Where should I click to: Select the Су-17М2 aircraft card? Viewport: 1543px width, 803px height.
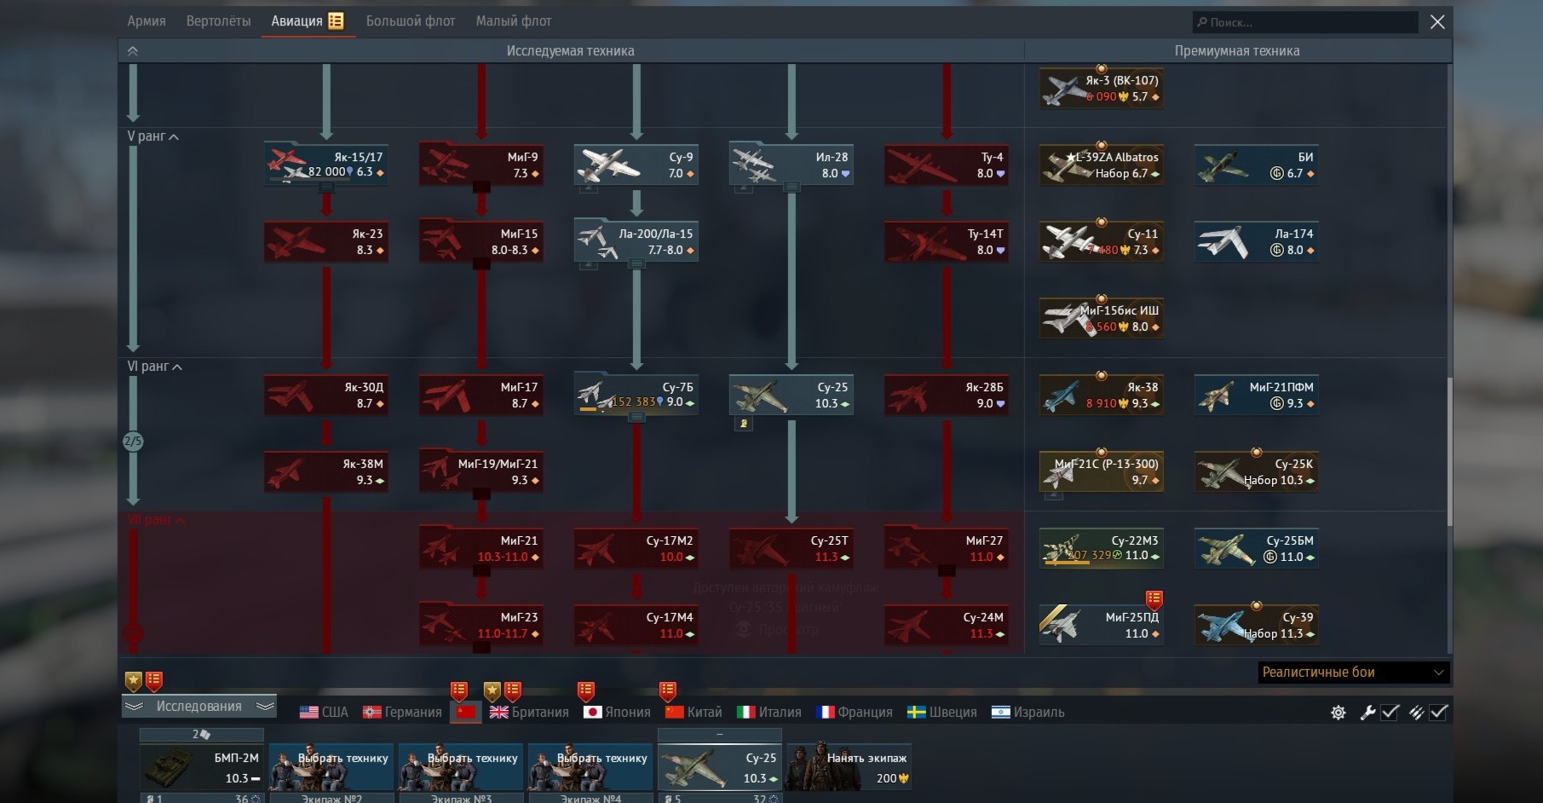coord(636,548)
